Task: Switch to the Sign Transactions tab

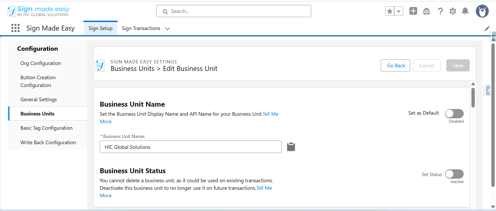Action: click(x=141, y=28)
